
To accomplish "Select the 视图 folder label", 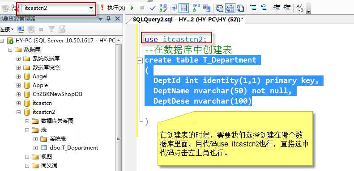I will pyautogui.click(x=47, y=157).
